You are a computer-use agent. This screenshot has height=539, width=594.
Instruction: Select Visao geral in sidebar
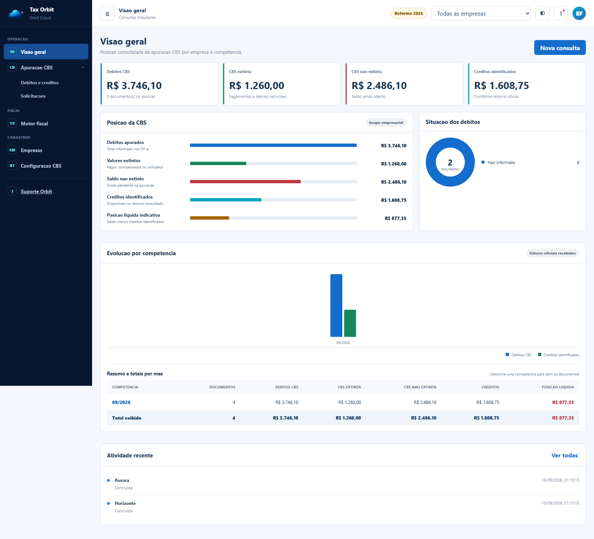(x=46, y=52)
